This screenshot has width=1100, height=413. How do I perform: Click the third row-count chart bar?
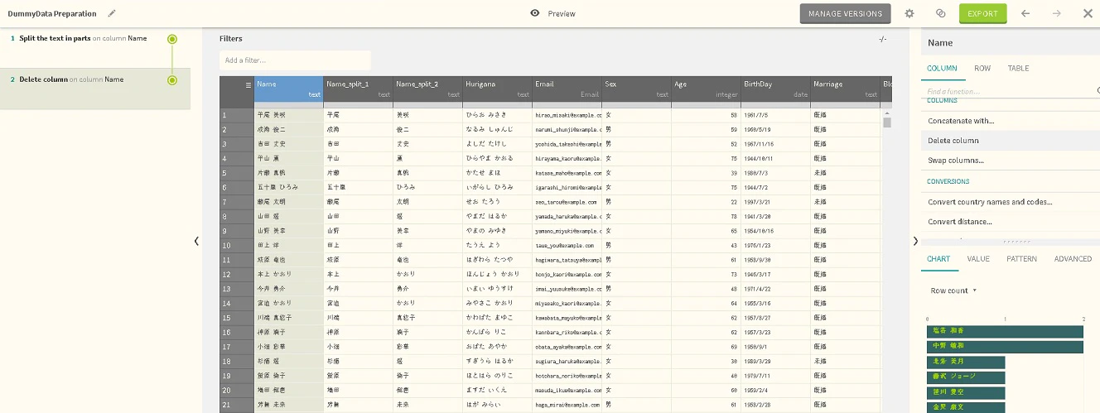pyautogui.click(x=966, y=362)
